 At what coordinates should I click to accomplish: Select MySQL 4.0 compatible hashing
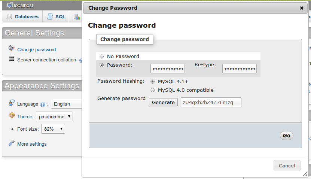[x=152, y=90]
